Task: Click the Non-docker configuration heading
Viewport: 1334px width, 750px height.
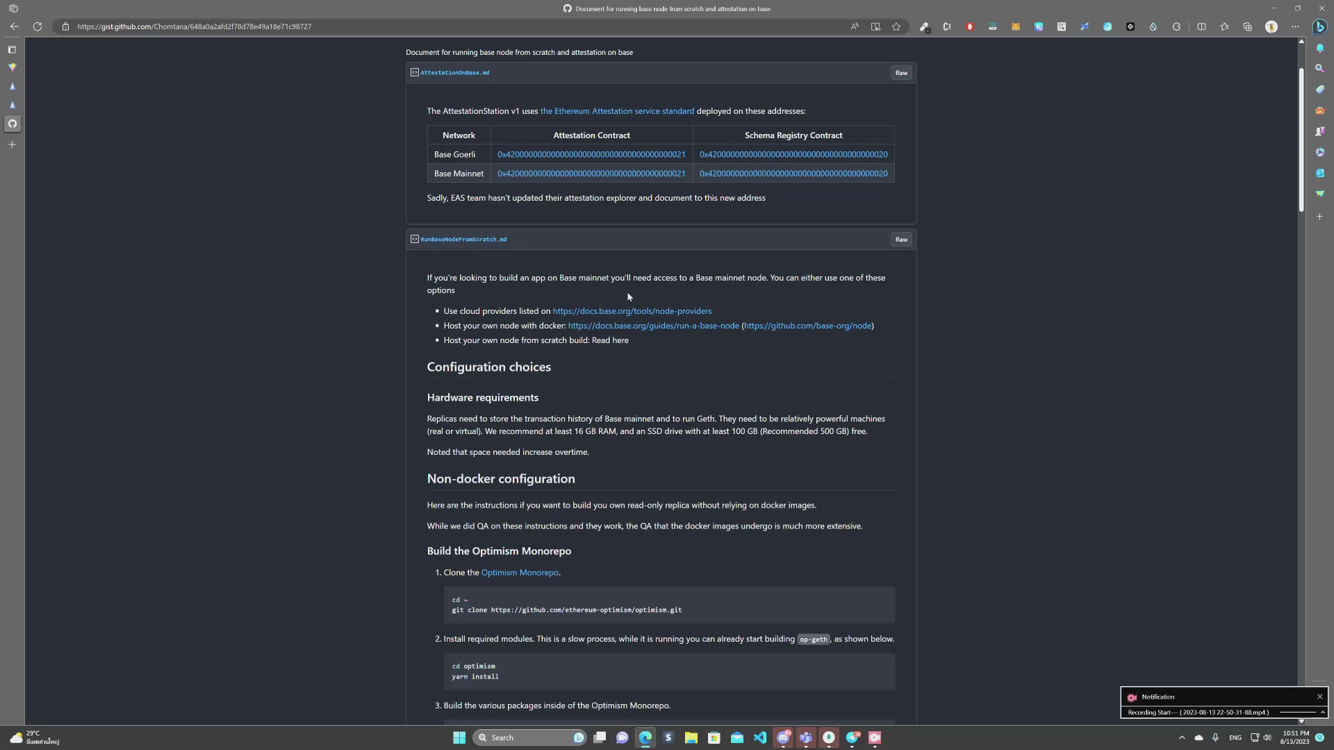Action: click(x=500, y=478)
